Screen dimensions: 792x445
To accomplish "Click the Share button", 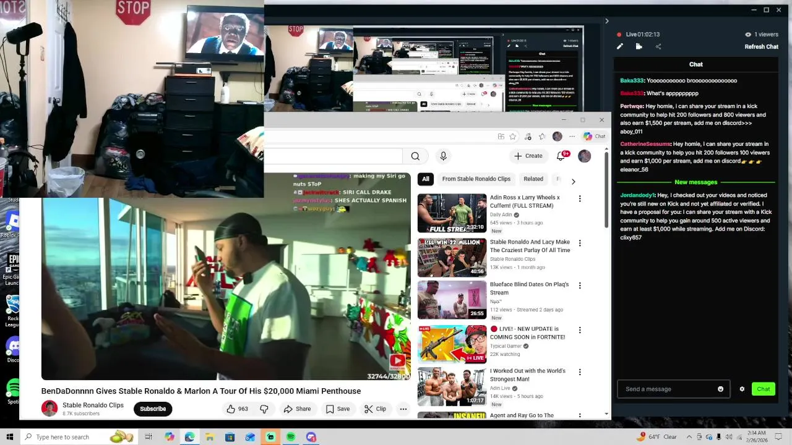I will coord(297,409).
